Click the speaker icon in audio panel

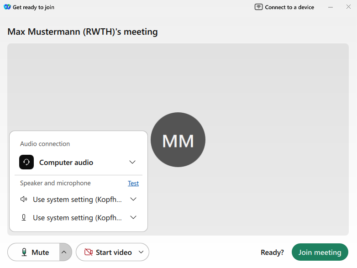point(24,200)
